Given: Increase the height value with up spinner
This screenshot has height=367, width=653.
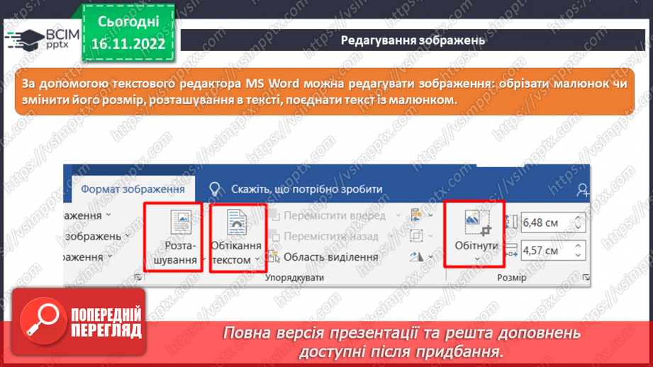Looking at the screenshot, I should 578,218.
